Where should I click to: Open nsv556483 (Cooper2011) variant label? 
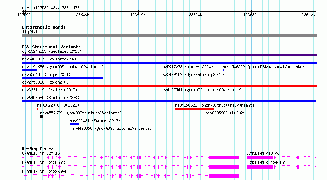point(46,74)
